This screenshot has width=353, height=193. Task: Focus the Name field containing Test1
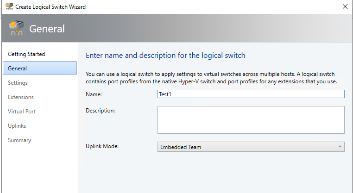click(251, 94)
